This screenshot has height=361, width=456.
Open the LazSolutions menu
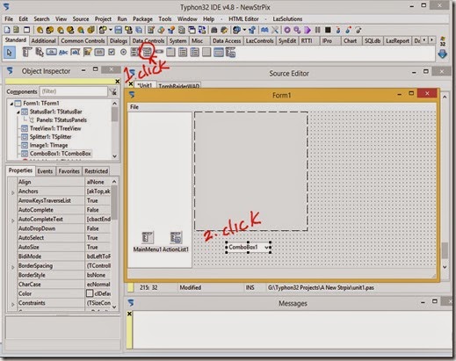click(287, 19)
